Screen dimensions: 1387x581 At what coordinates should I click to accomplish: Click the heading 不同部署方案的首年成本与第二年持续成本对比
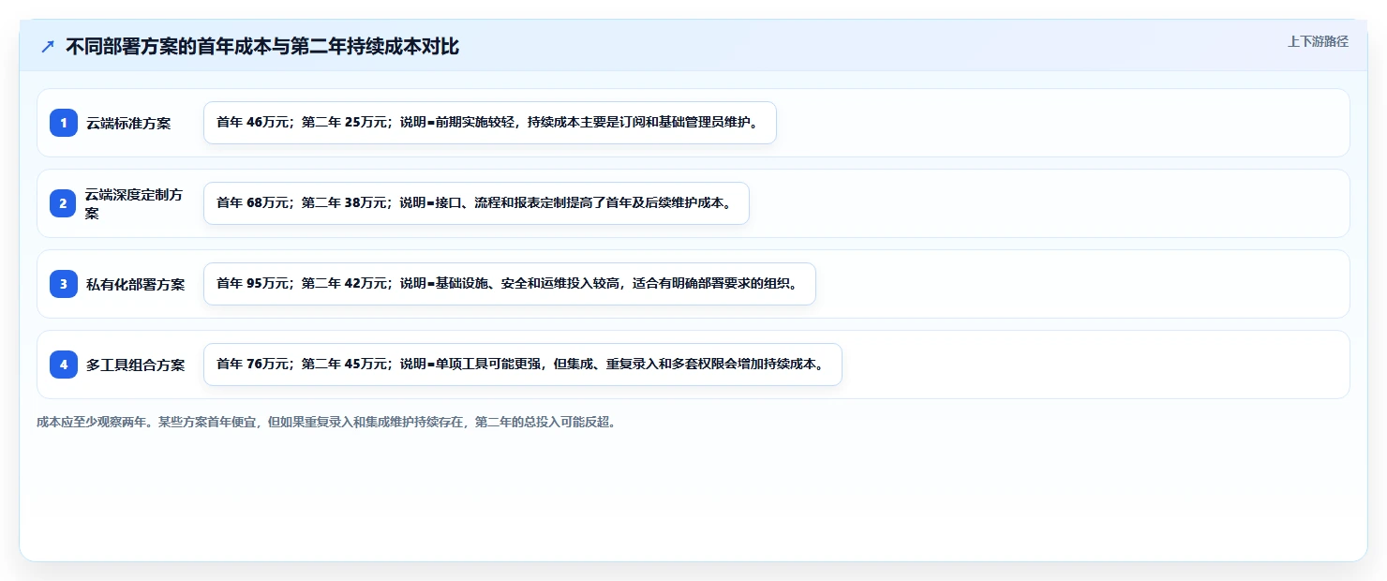(x=262, y=47)
